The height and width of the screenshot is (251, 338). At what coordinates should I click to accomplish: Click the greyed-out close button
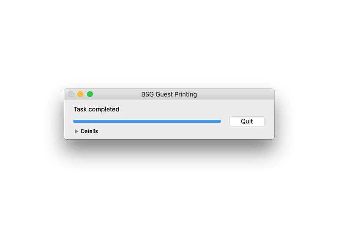(x=71, y=94)
